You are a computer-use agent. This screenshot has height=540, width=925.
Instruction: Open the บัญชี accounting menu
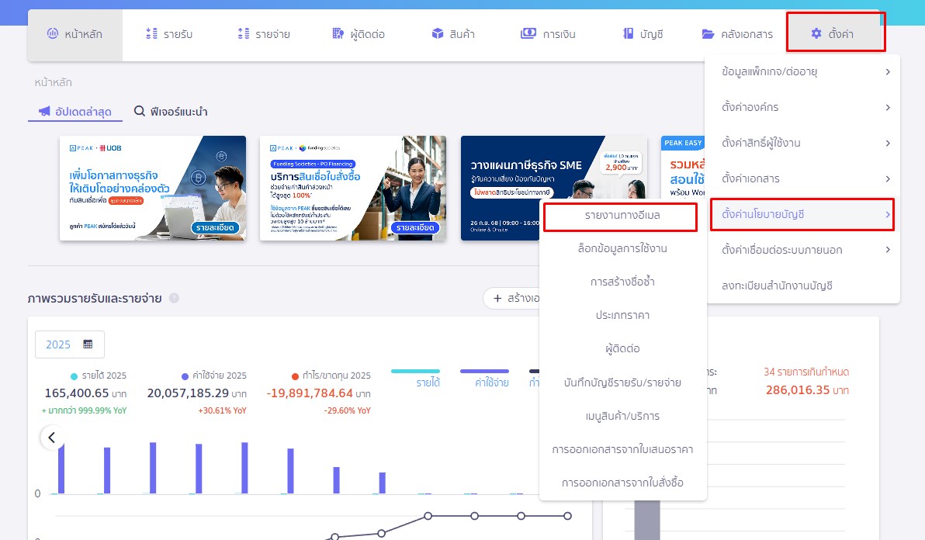pyautogui.click(x=643, y=34)
